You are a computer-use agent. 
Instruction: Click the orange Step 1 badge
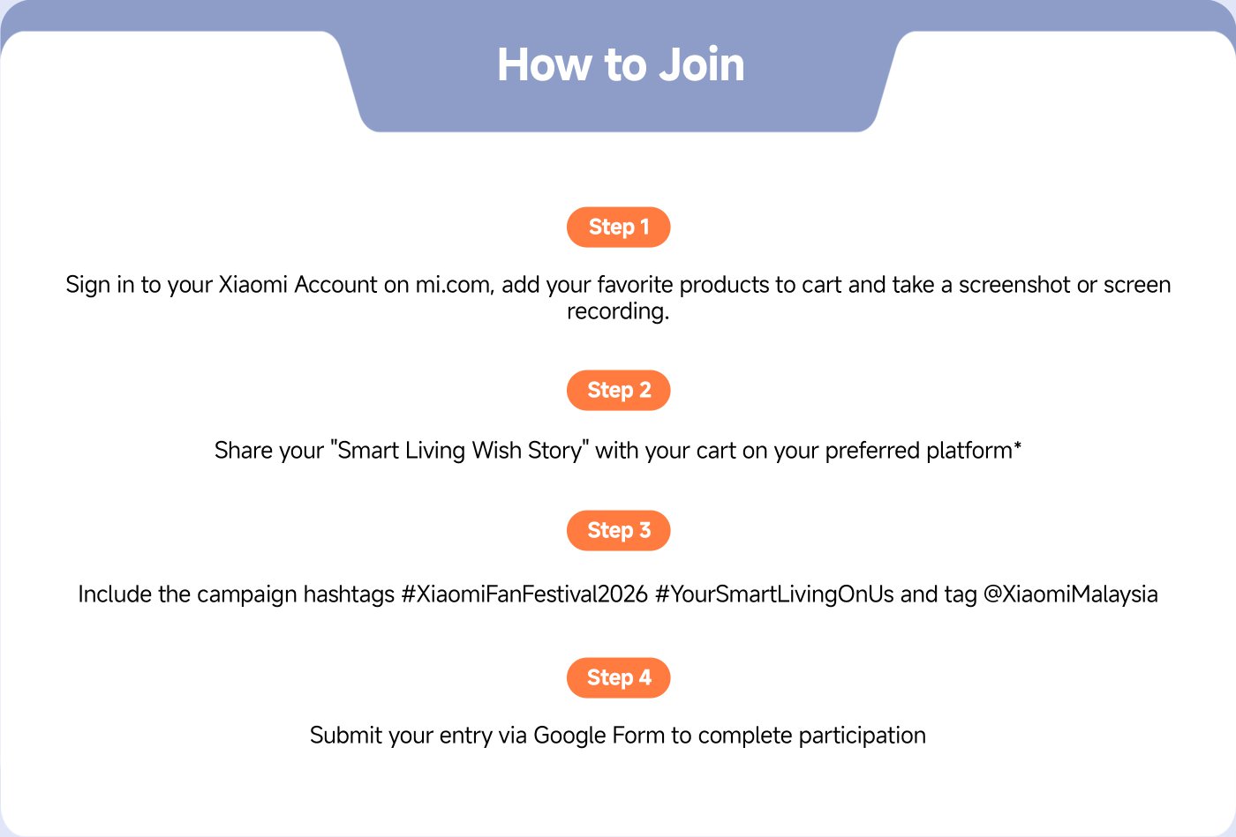[x=618, y=228]
